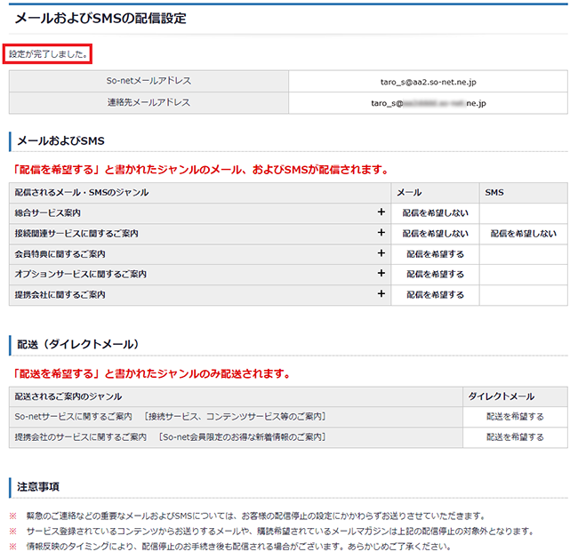Click the 連絡先メールアドレス value cell
578x560 pixels.
click(428, 103)
